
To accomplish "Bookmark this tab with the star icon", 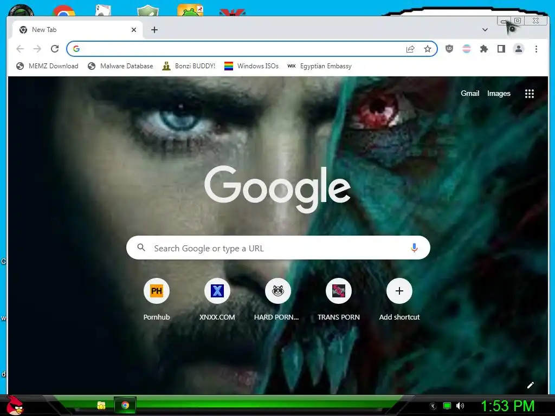I will 428,49.
